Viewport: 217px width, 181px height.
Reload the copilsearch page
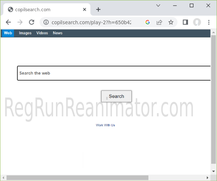[x=31, y=22]
